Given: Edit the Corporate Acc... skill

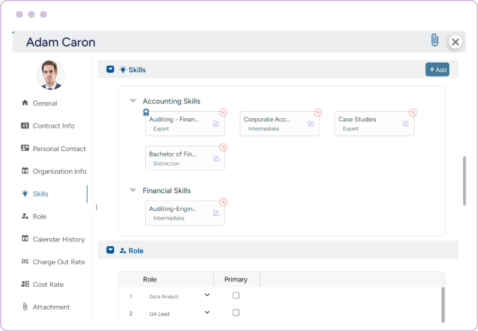Looking at the screenshot, I should 311,123.
